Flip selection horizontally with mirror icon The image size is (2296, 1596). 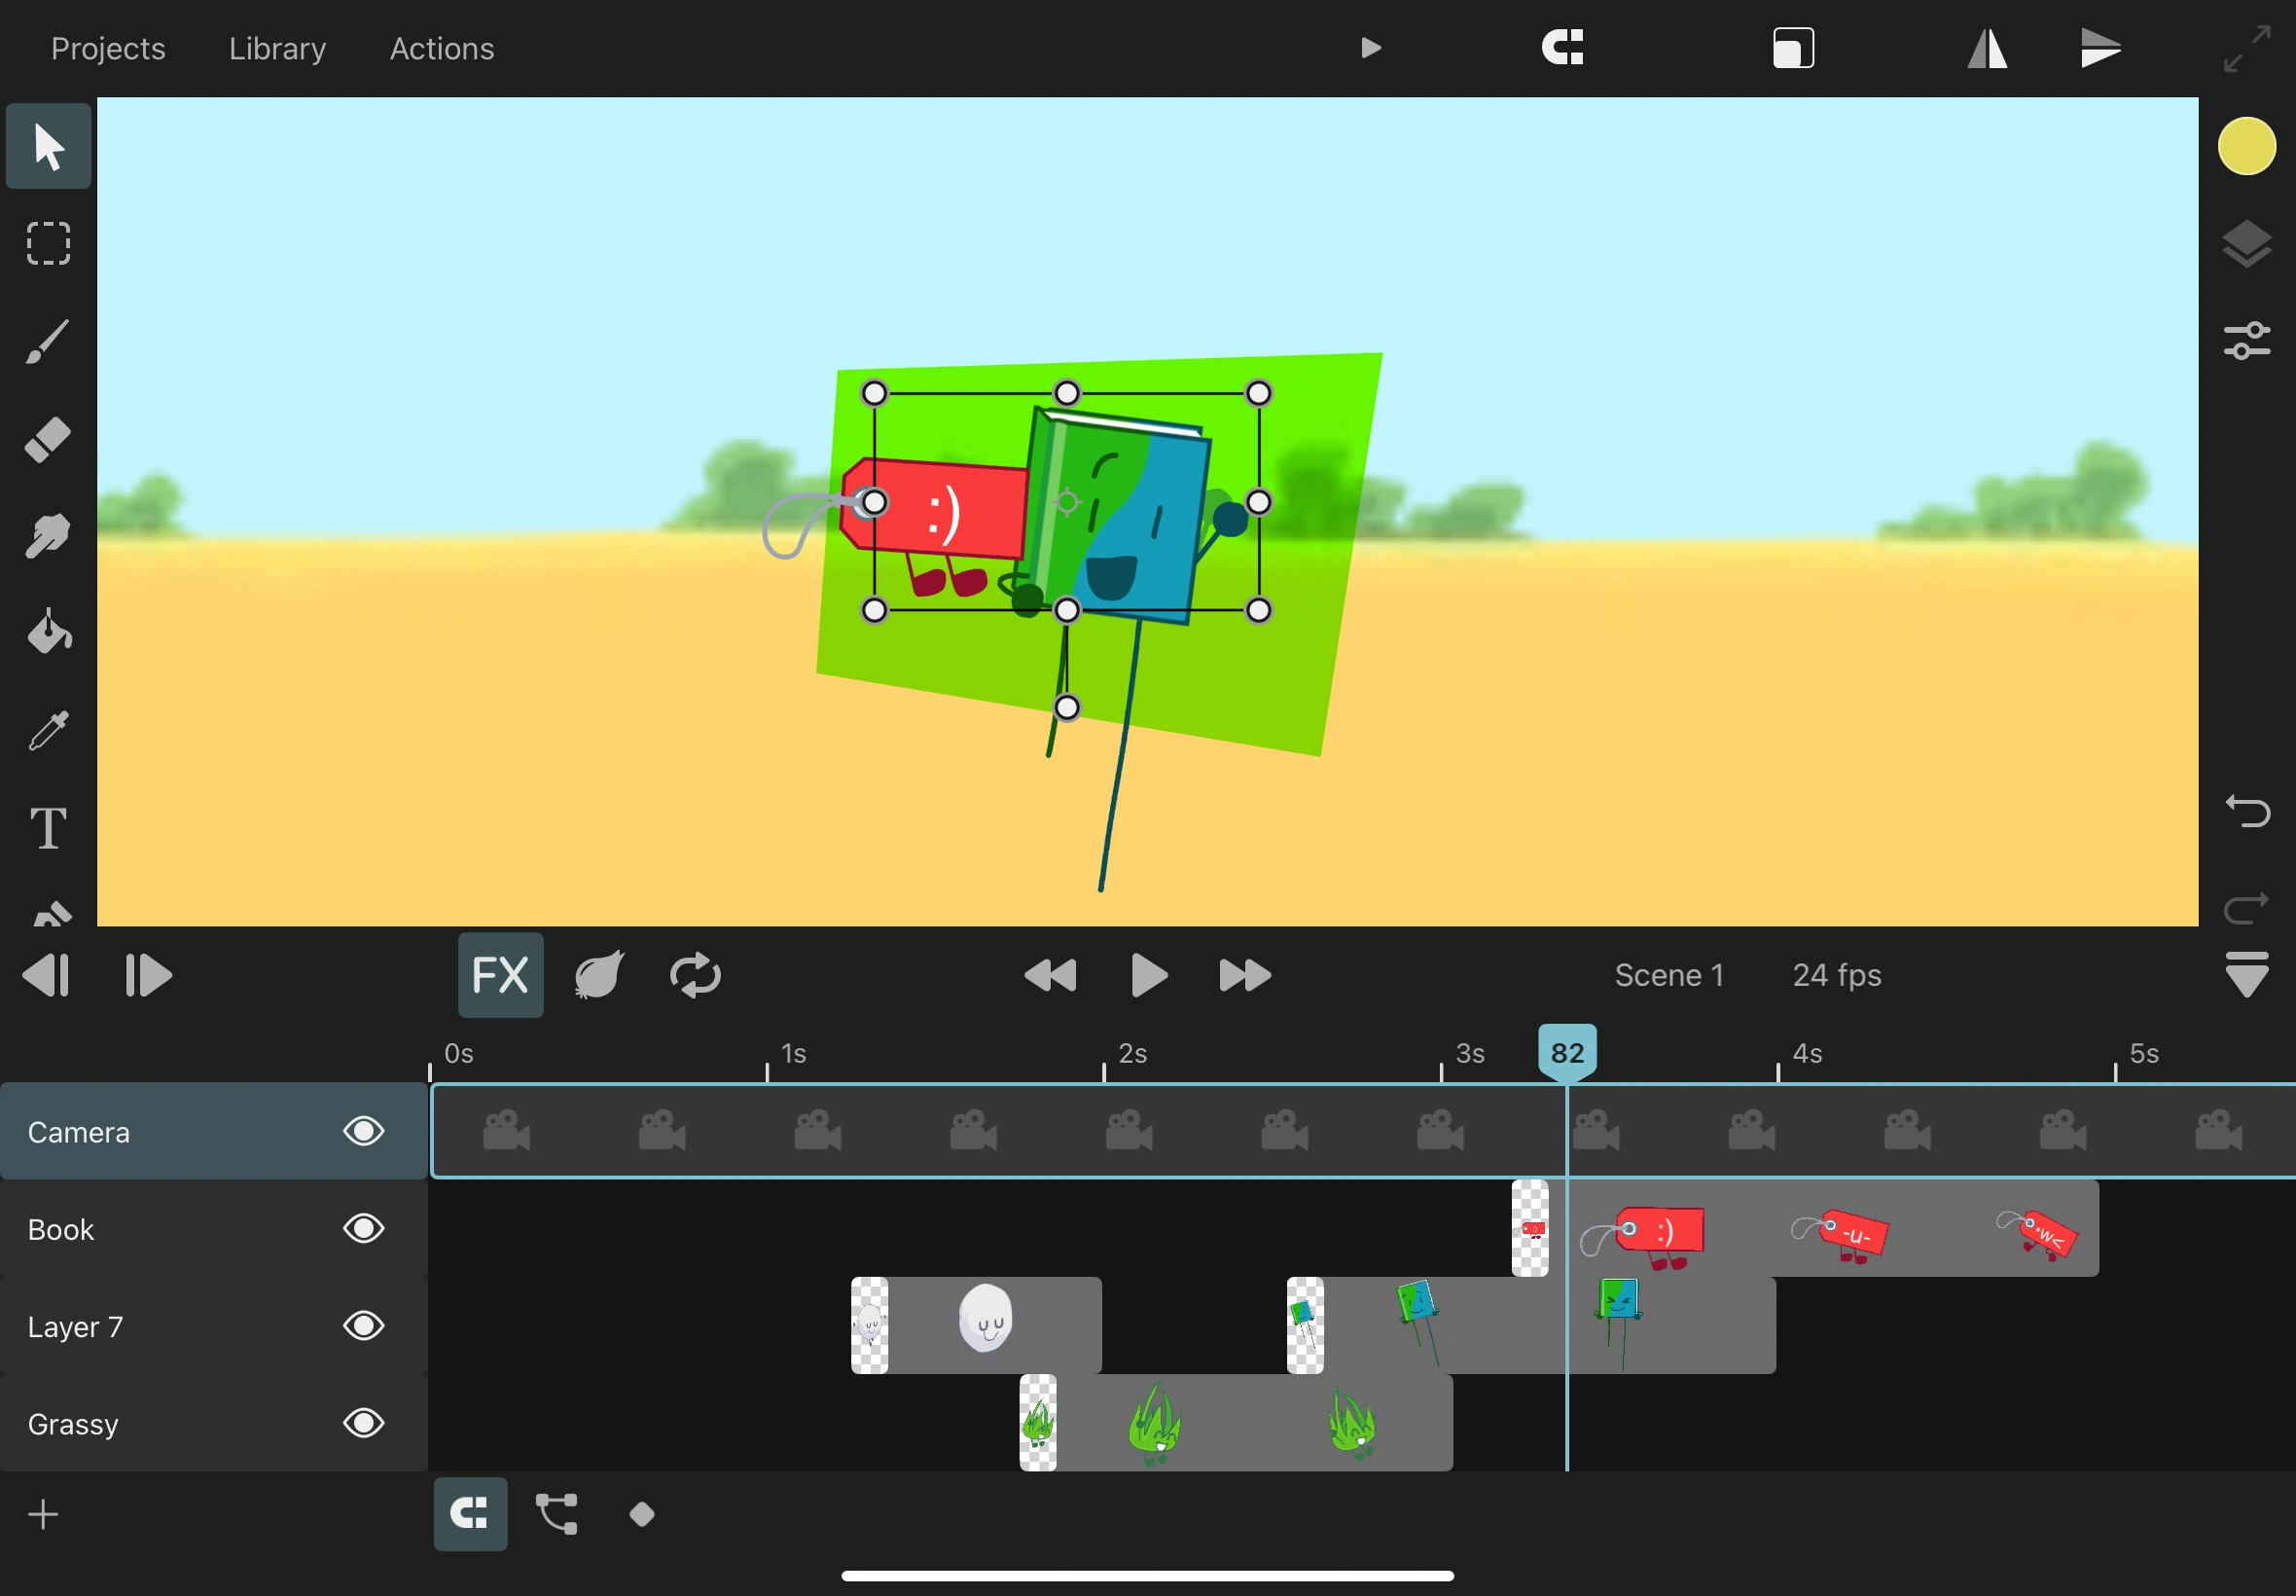click(1986, 48)
